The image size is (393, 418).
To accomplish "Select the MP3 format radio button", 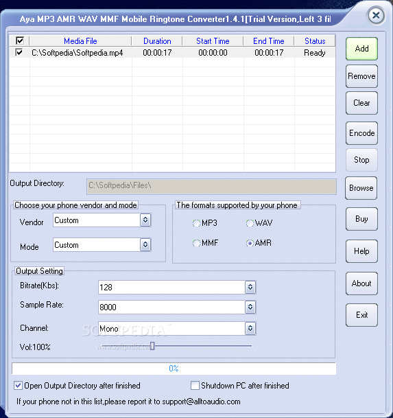I will [196, 223].
